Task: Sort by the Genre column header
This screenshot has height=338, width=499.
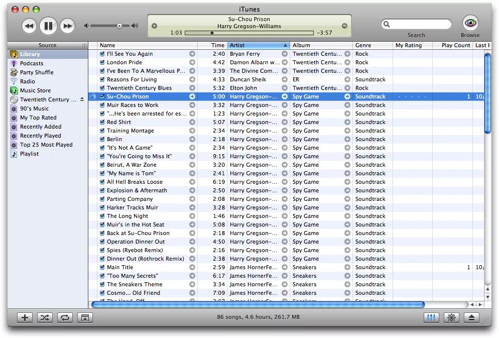Action: pos(372,45)
